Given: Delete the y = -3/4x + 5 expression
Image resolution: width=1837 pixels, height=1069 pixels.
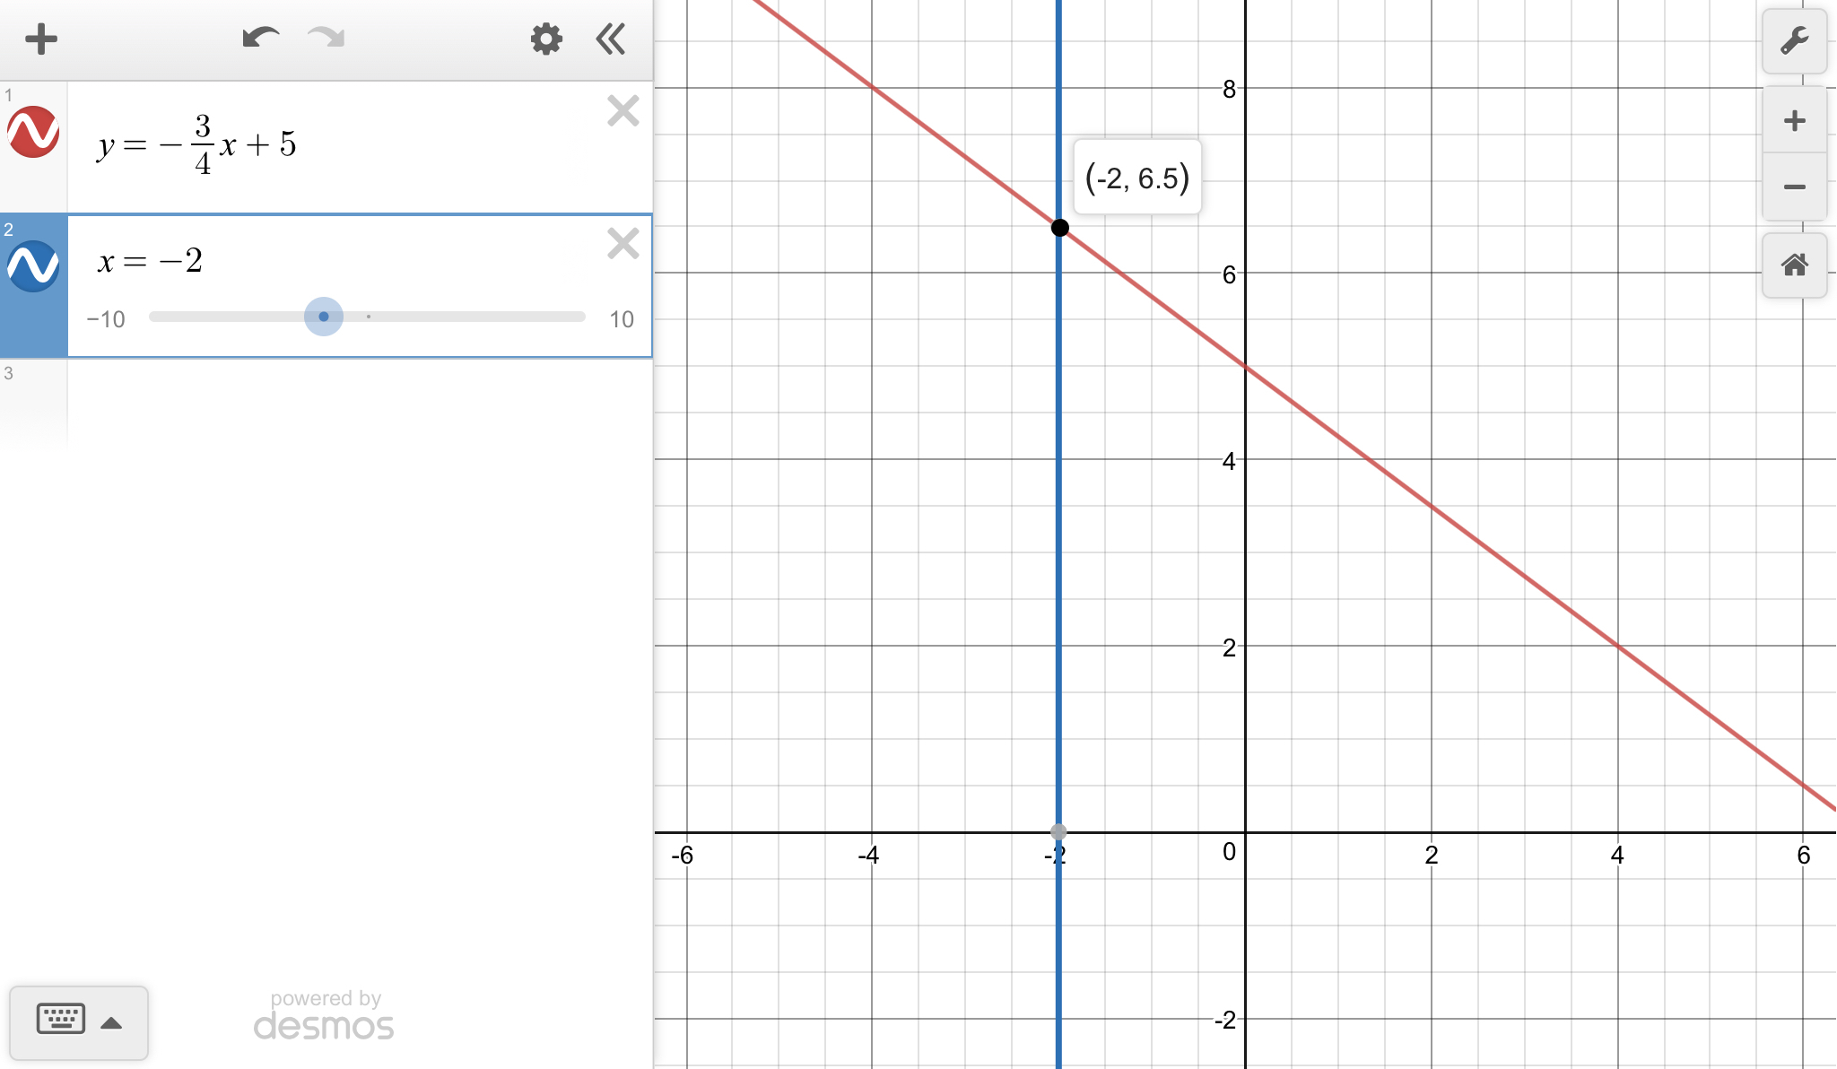Looking at the screenshot, I should (622, 111).
